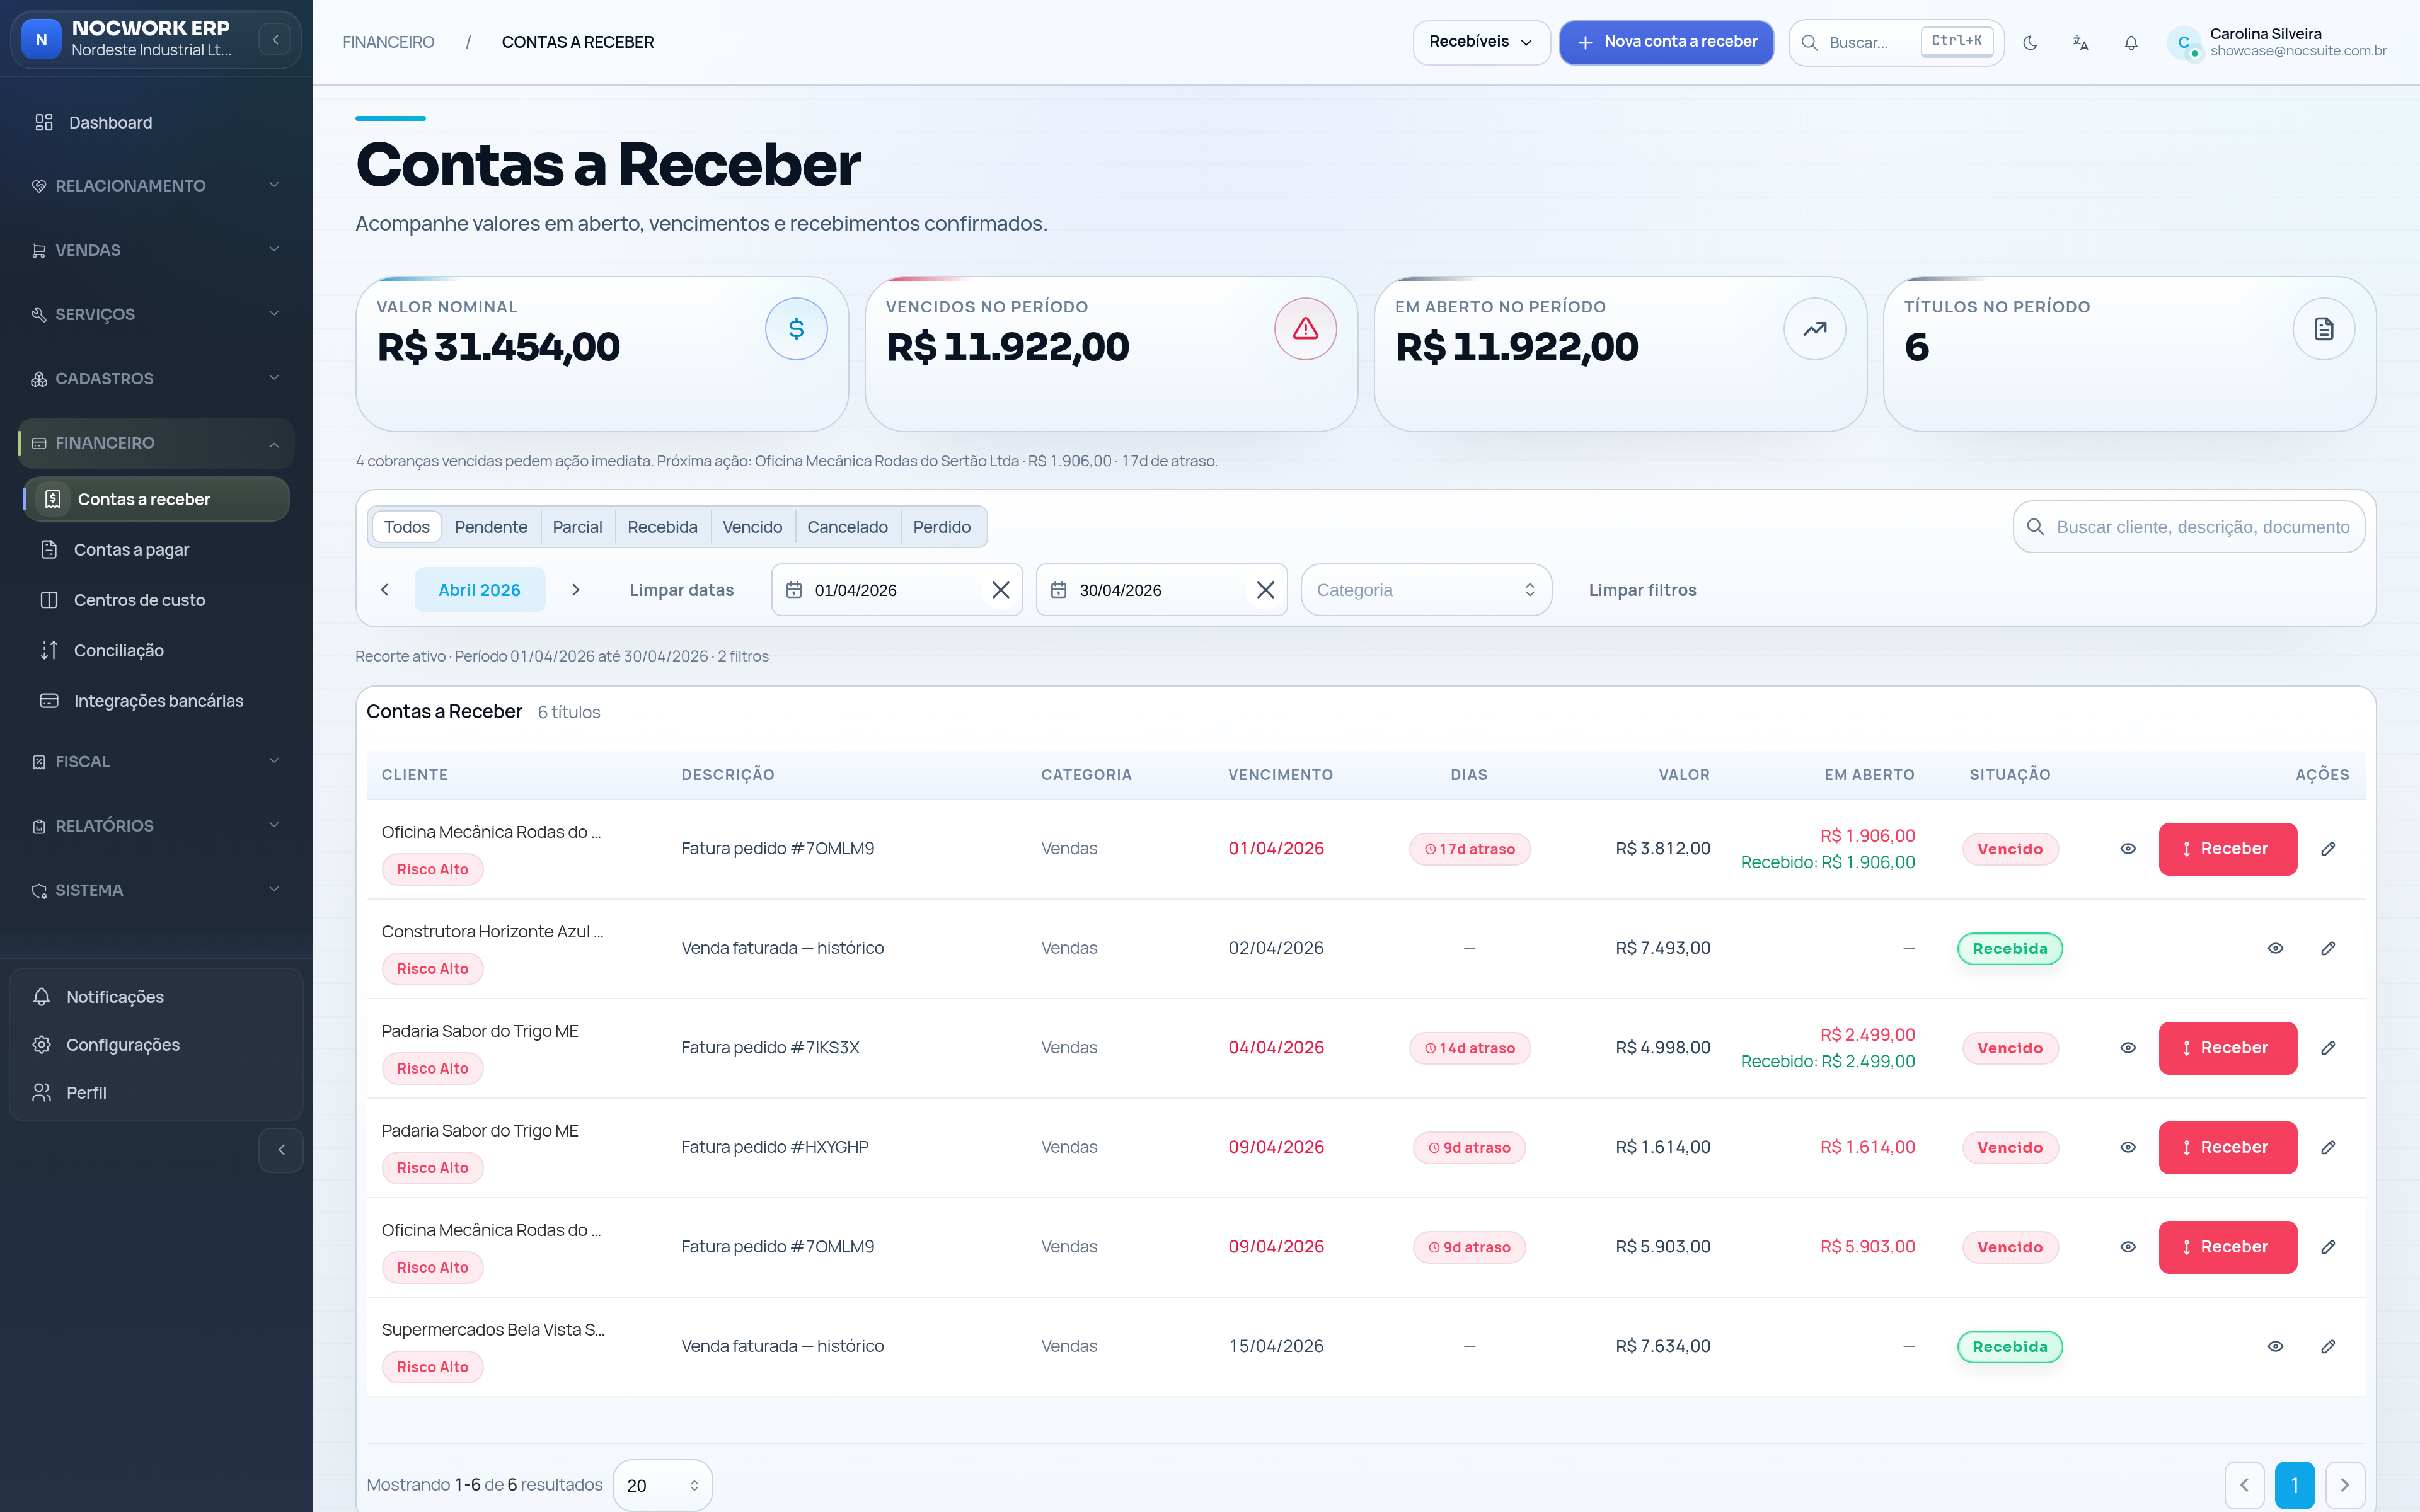Open notifications bell icon in top bar
Screen dimensions: 2420x1512
pyautogui.click(x=2131, y=42)
